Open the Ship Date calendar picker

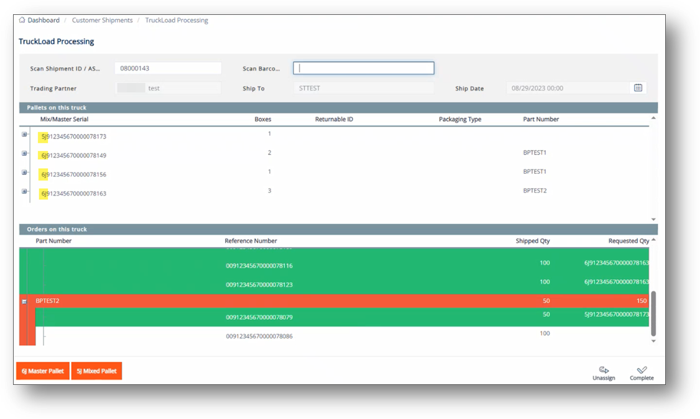pyautogui.click(x=638, y=88)
